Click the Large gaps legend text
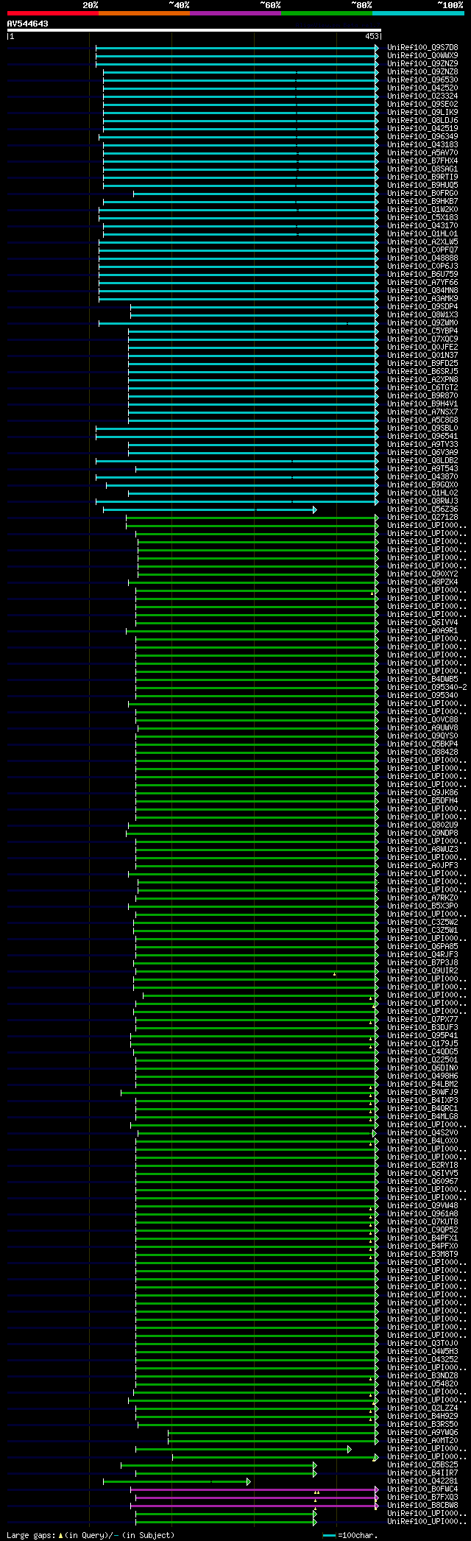The image size is (471, 1541). tap(91, 1535)
